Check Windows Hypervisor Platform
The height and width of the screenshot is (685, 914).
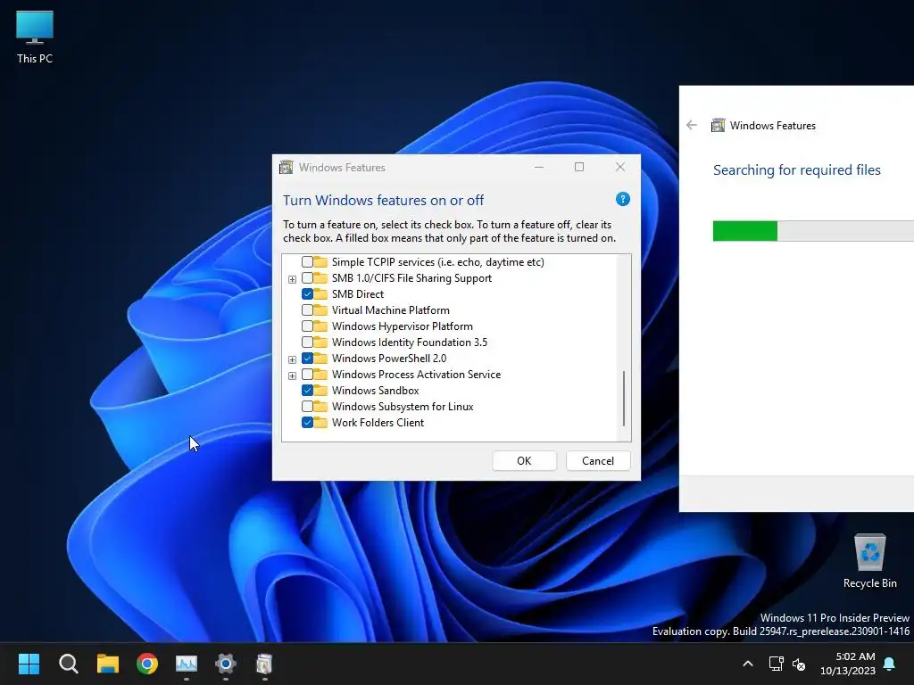click(307, 326)
